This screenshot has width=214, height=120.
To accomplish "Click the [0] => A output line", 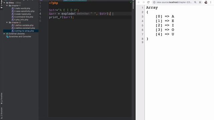I will (x=165, y=16).
